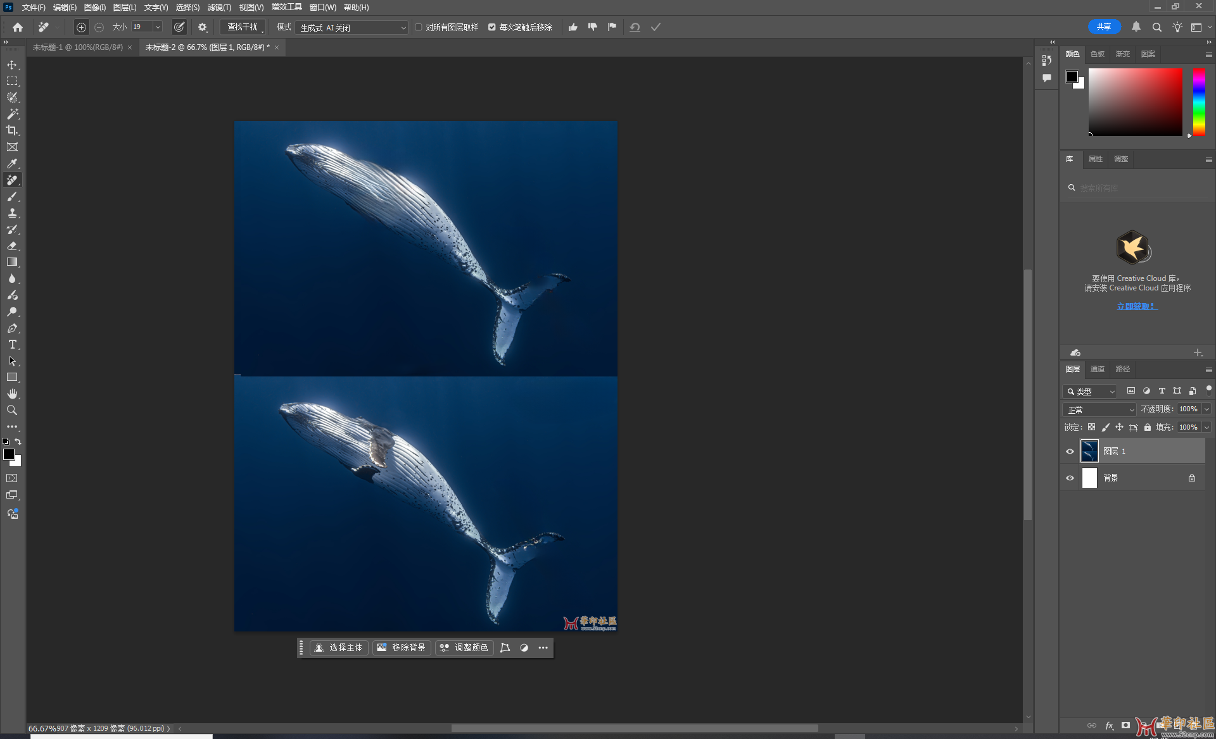This screenshot has width=1216, height=739.
Task: Toggle lock all padlock icon
Action: click(x=1147, y=427)
